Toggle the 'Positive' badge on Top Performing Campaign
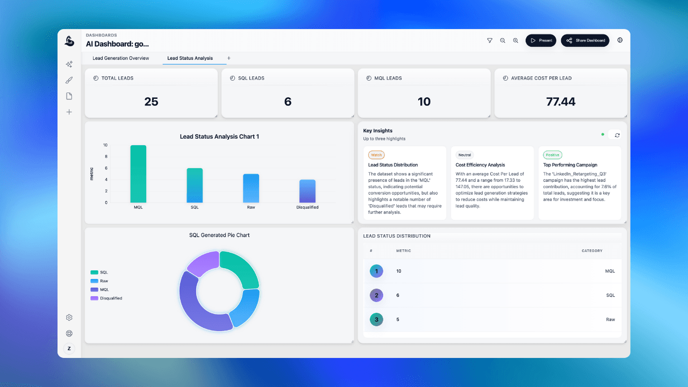The width and height of the screenshot is (688, 387). tap(553, 155)
